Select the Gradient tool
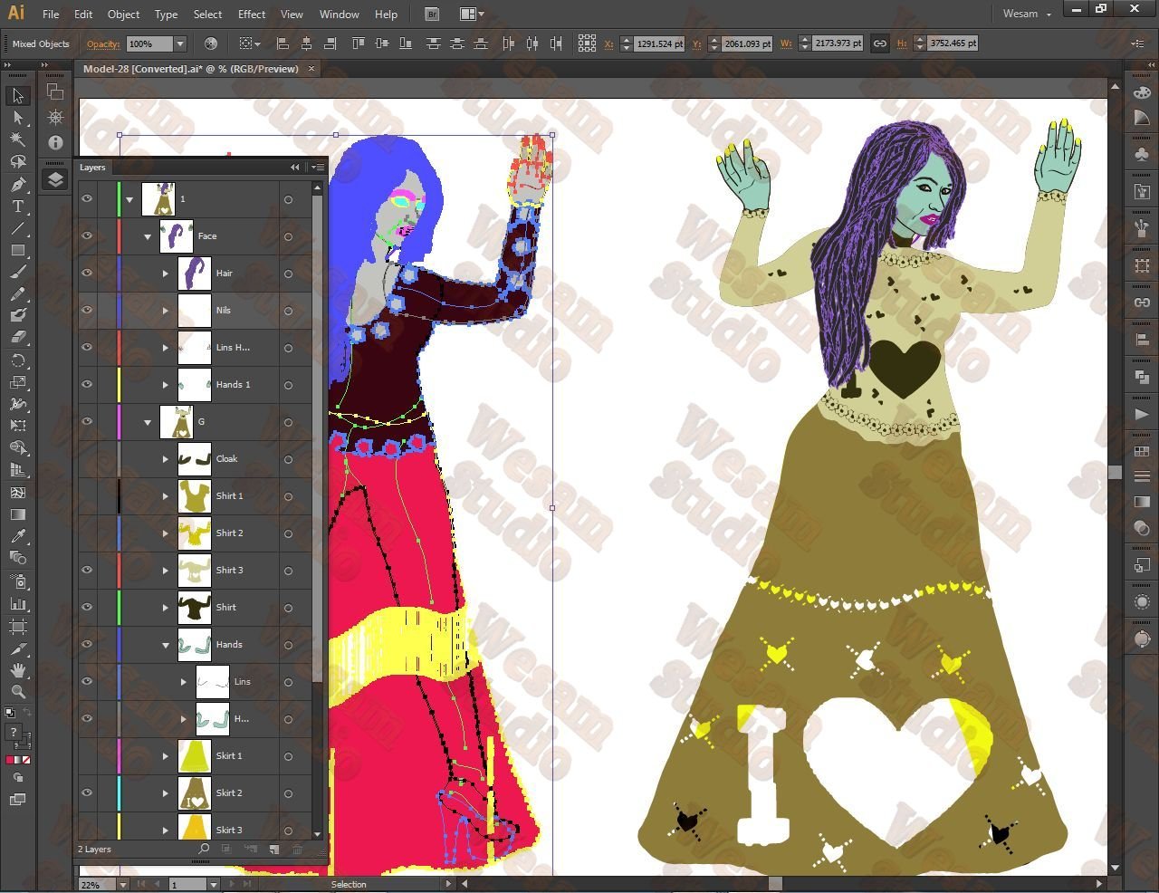This screenshot has height=893, width=1159. tap(18, 514)
